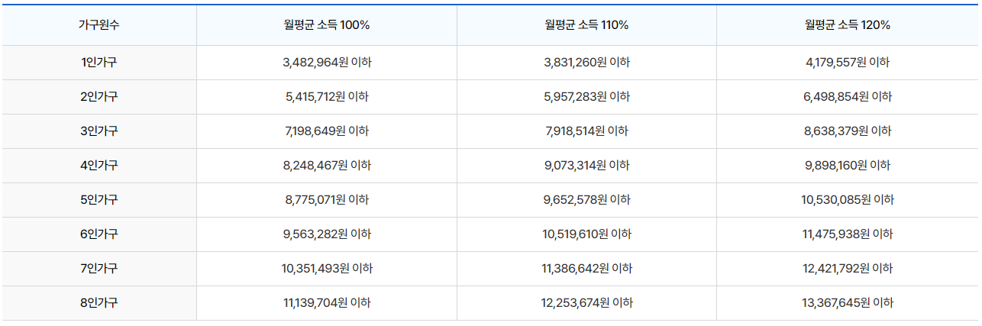This screenshot has height=326, width=982.
Task: Click the 6,498,854원 이하 cell
Action: pos(848,97)
